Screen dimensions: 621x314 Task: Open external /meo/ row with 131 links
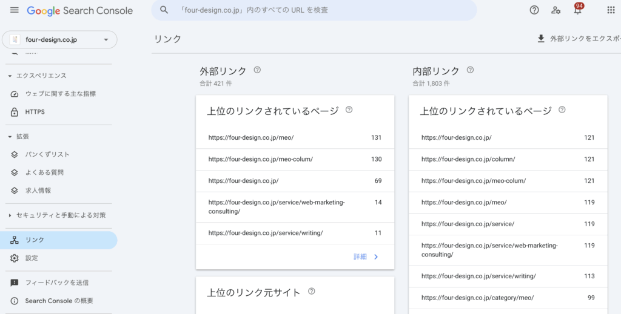point(295,138)
